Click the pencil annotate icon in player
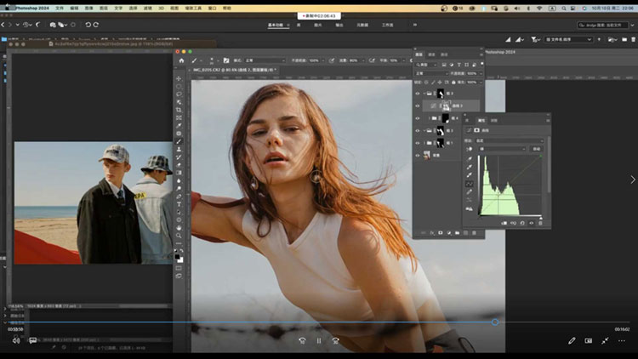 572,340
